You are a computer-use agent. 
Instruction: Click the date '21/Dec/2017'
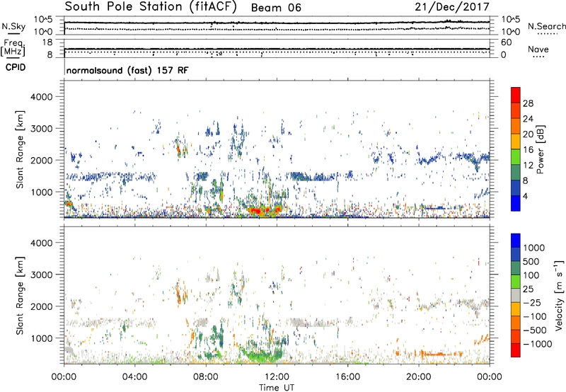point(452,7)
